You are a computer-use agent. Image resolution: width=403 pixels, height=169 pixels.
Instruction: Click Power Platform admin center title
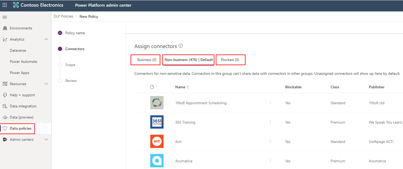[103, 5]
